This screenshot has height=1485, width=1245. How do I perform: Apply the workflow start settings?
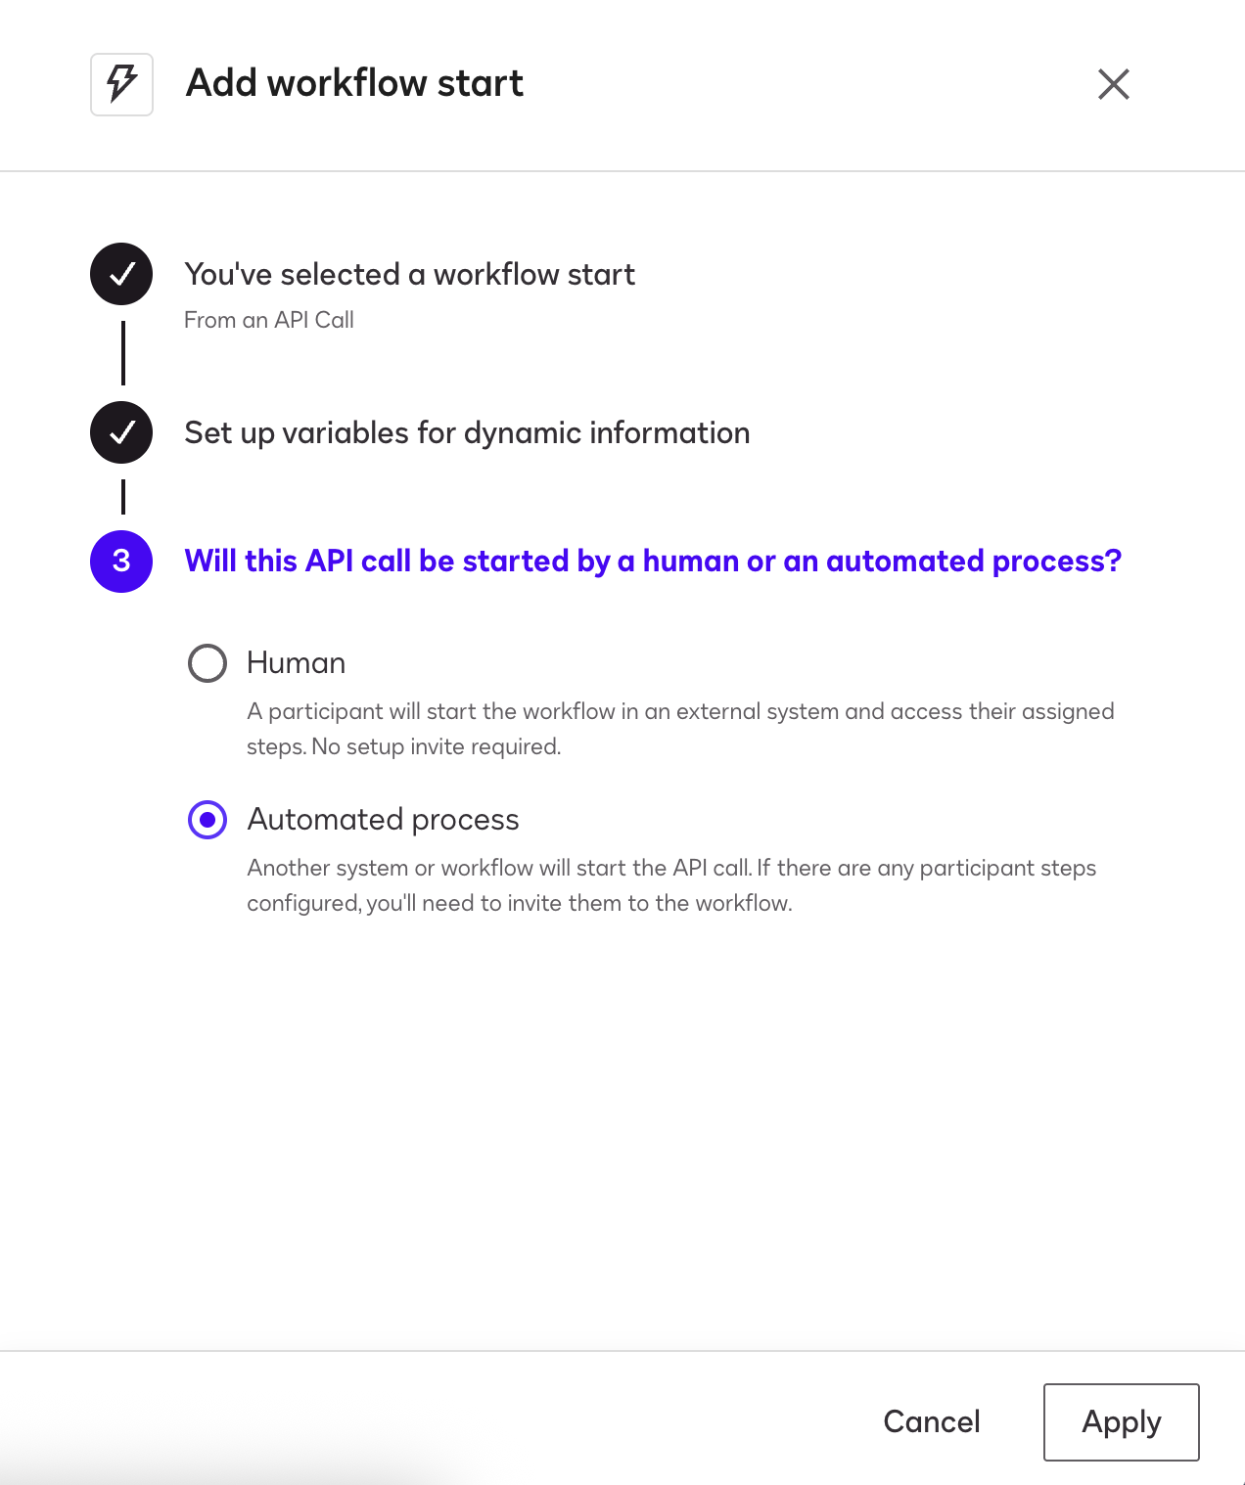(x=1121, y=1421)
